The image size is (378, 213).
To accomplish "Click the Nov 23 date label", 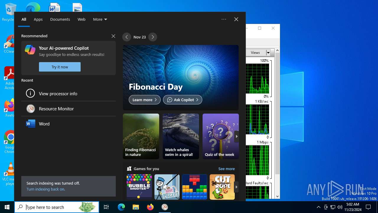I will pyautogui.click(x=140, y=37).
